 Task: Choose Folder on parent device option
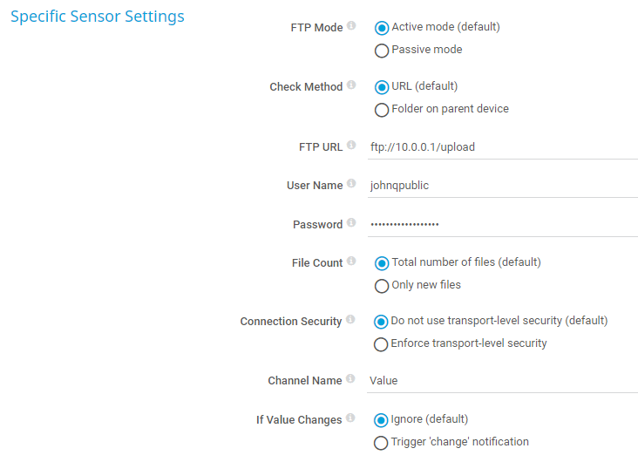(x=381, y=110)
